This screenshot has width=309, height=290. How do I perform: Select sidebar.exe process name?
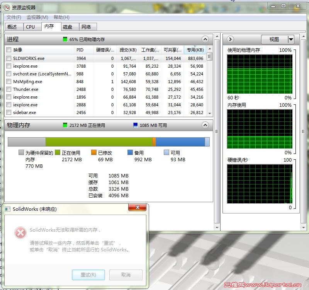tap(24, 113)
